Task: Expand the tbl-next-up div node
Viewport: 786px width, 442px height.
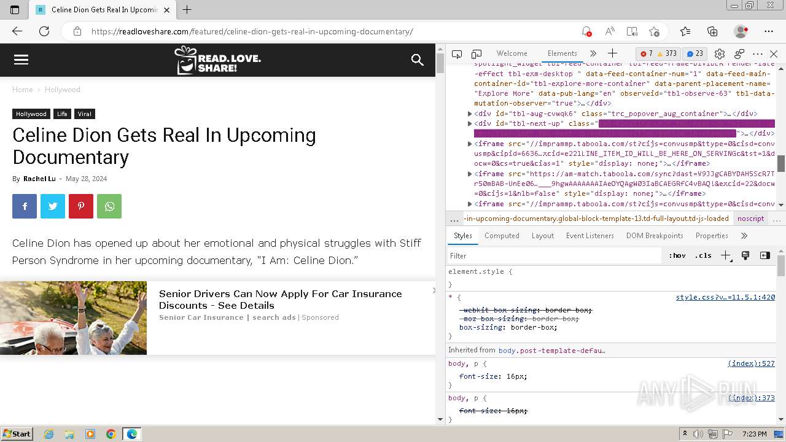Action: (470, 123)
